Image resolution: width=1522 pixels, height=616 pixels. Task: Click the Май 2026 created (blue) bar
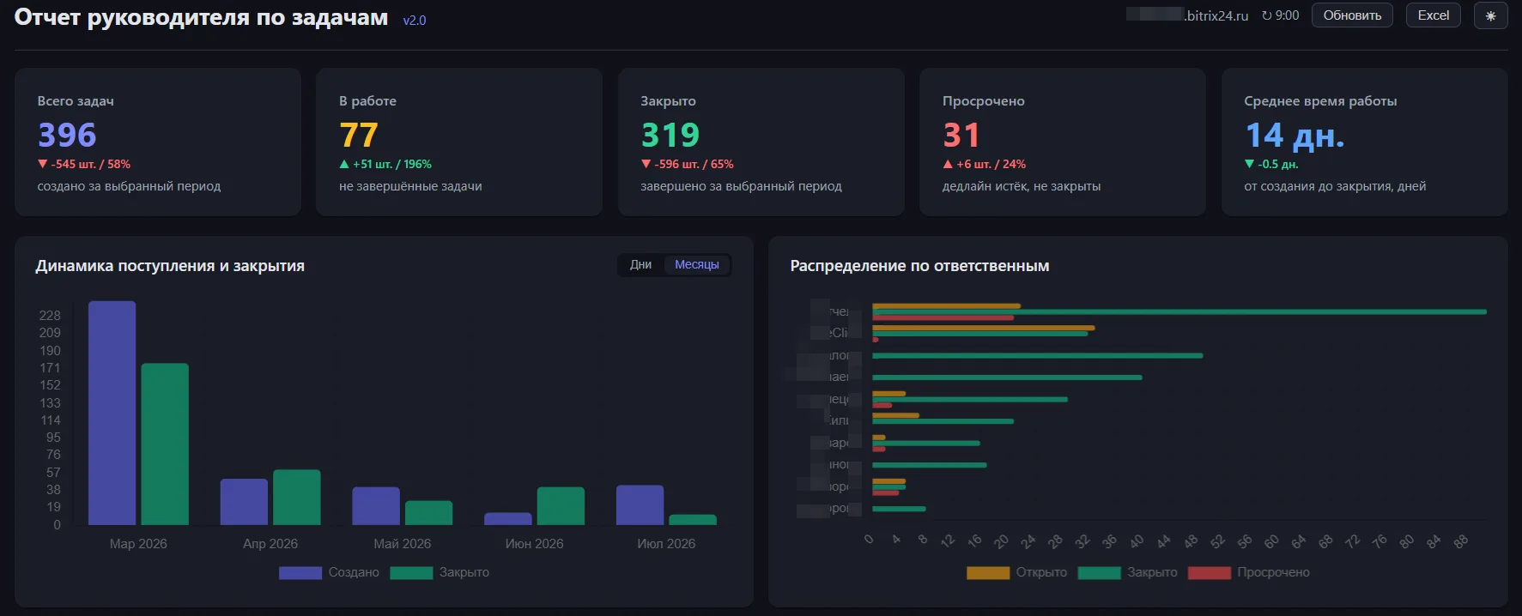(x=376, y=506)
